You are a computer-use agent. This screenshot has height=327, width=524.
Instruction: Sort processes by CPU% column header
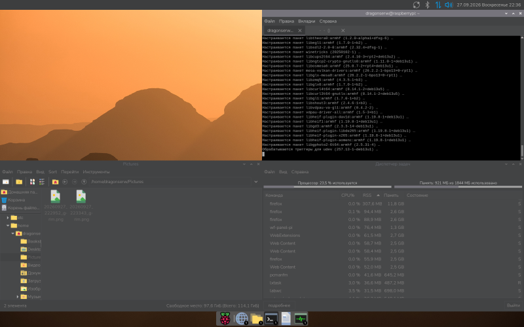click(348, 195)
